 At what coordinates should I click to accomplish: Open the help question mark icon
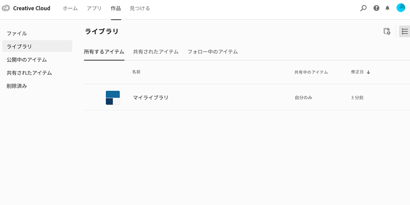(376, 8)
